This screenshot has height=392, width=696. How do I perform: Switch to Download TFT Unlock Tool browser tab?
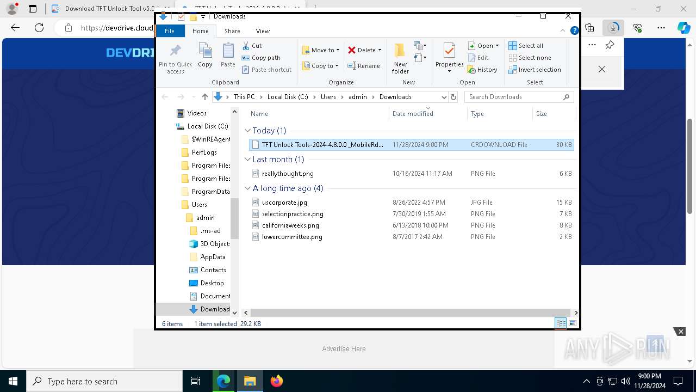(103, 9)
